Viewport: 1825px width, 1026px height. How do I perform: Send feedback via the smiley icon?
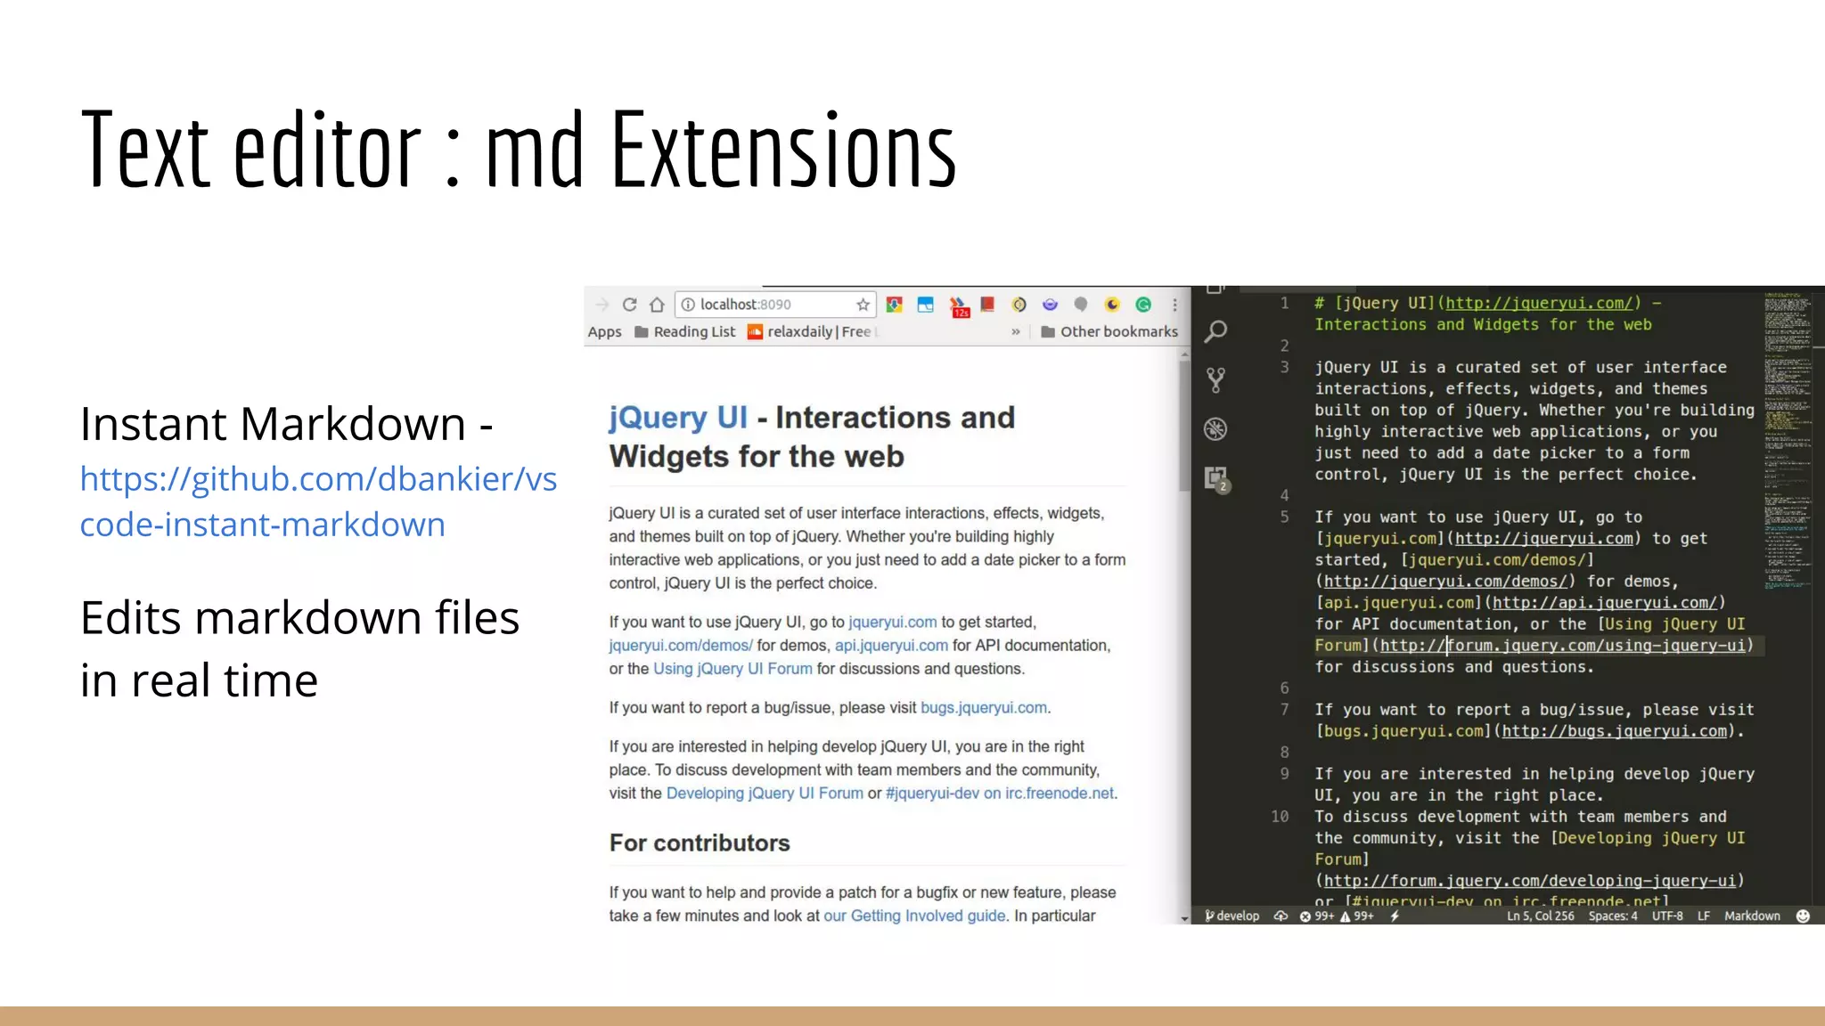pos(1803,916)
